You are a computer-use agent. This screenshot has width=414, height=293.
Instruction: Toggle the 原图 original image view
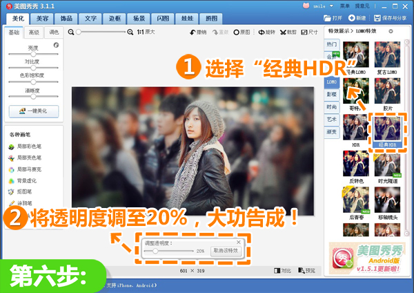coord(241,32)
